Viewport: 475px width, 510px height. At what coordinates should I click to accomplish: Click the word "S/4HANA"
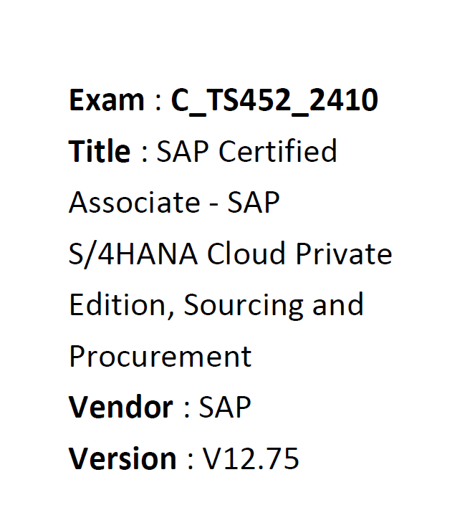(133, 254)
